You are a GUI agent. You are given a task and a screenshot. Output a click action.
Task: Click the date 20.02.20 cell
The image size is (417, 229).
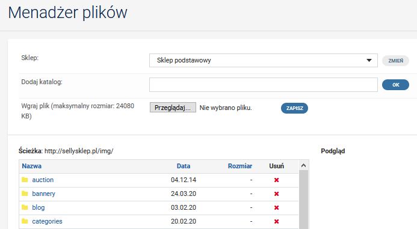tap(184, 221)
